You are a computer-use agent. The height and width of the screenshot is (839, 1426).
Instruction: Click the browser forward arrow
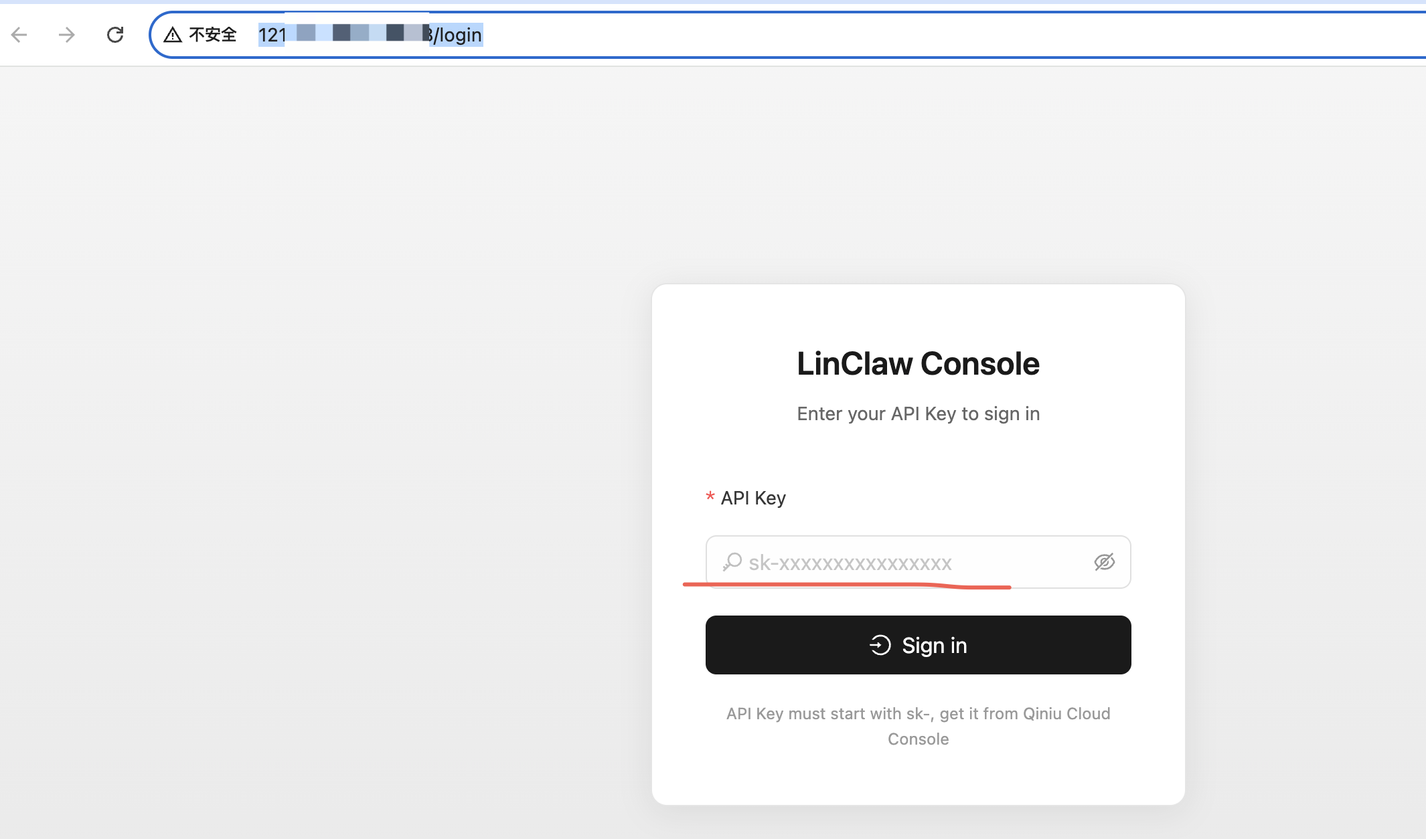(66, 35)
